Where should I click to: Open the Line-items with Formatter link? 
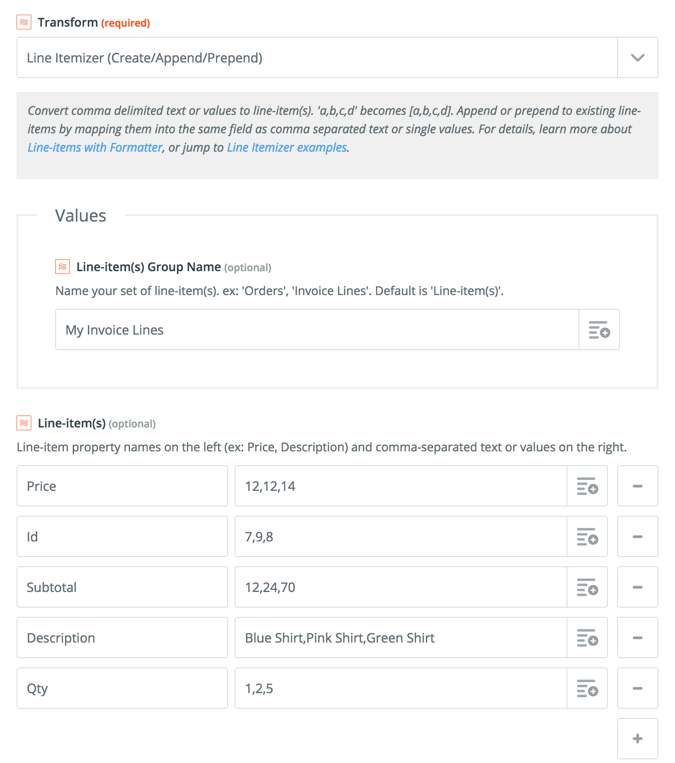tap(95, 148)
